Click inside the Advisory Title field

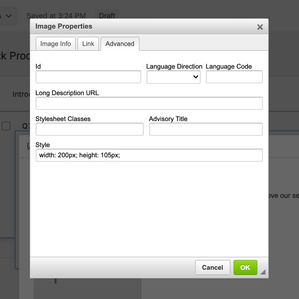point(206,129)
